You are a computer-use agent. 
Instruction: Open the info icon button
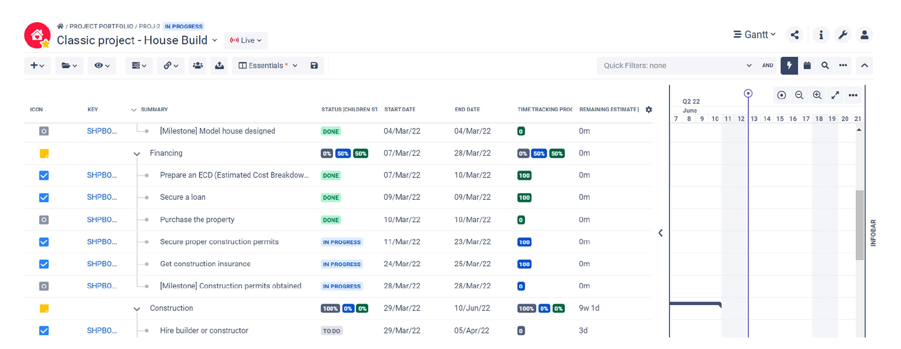[821, 35]
